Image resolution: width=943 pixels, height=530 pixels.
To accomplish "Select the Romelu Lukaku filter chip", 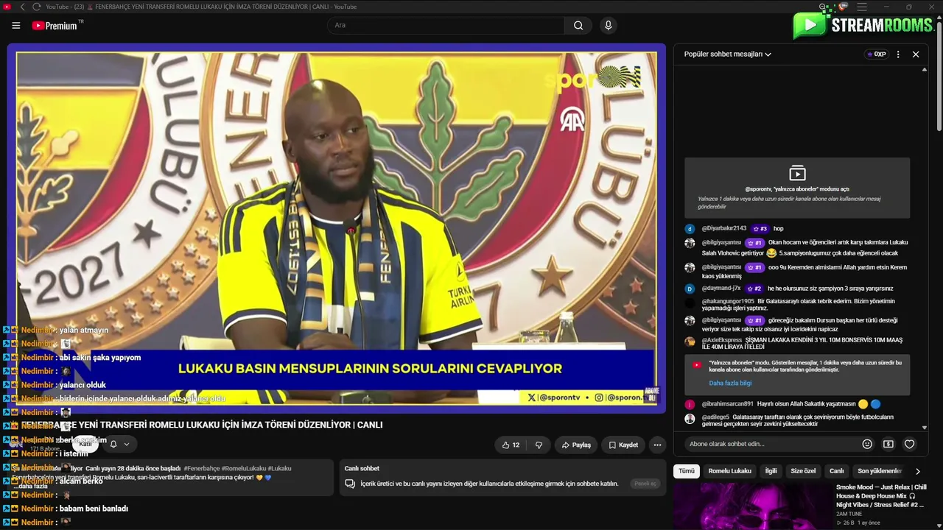I will tap(730, 471).
